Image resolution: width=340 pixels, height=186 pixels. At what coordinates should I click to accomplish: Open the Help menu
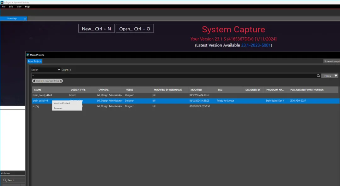[x=27, y=7]
